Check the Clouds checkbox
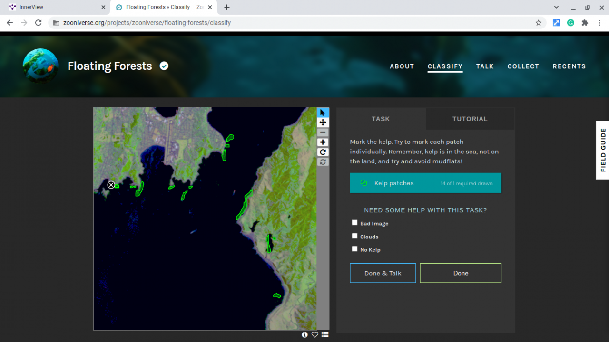Screen dimensions: 609x342 (x=354, y=236)
